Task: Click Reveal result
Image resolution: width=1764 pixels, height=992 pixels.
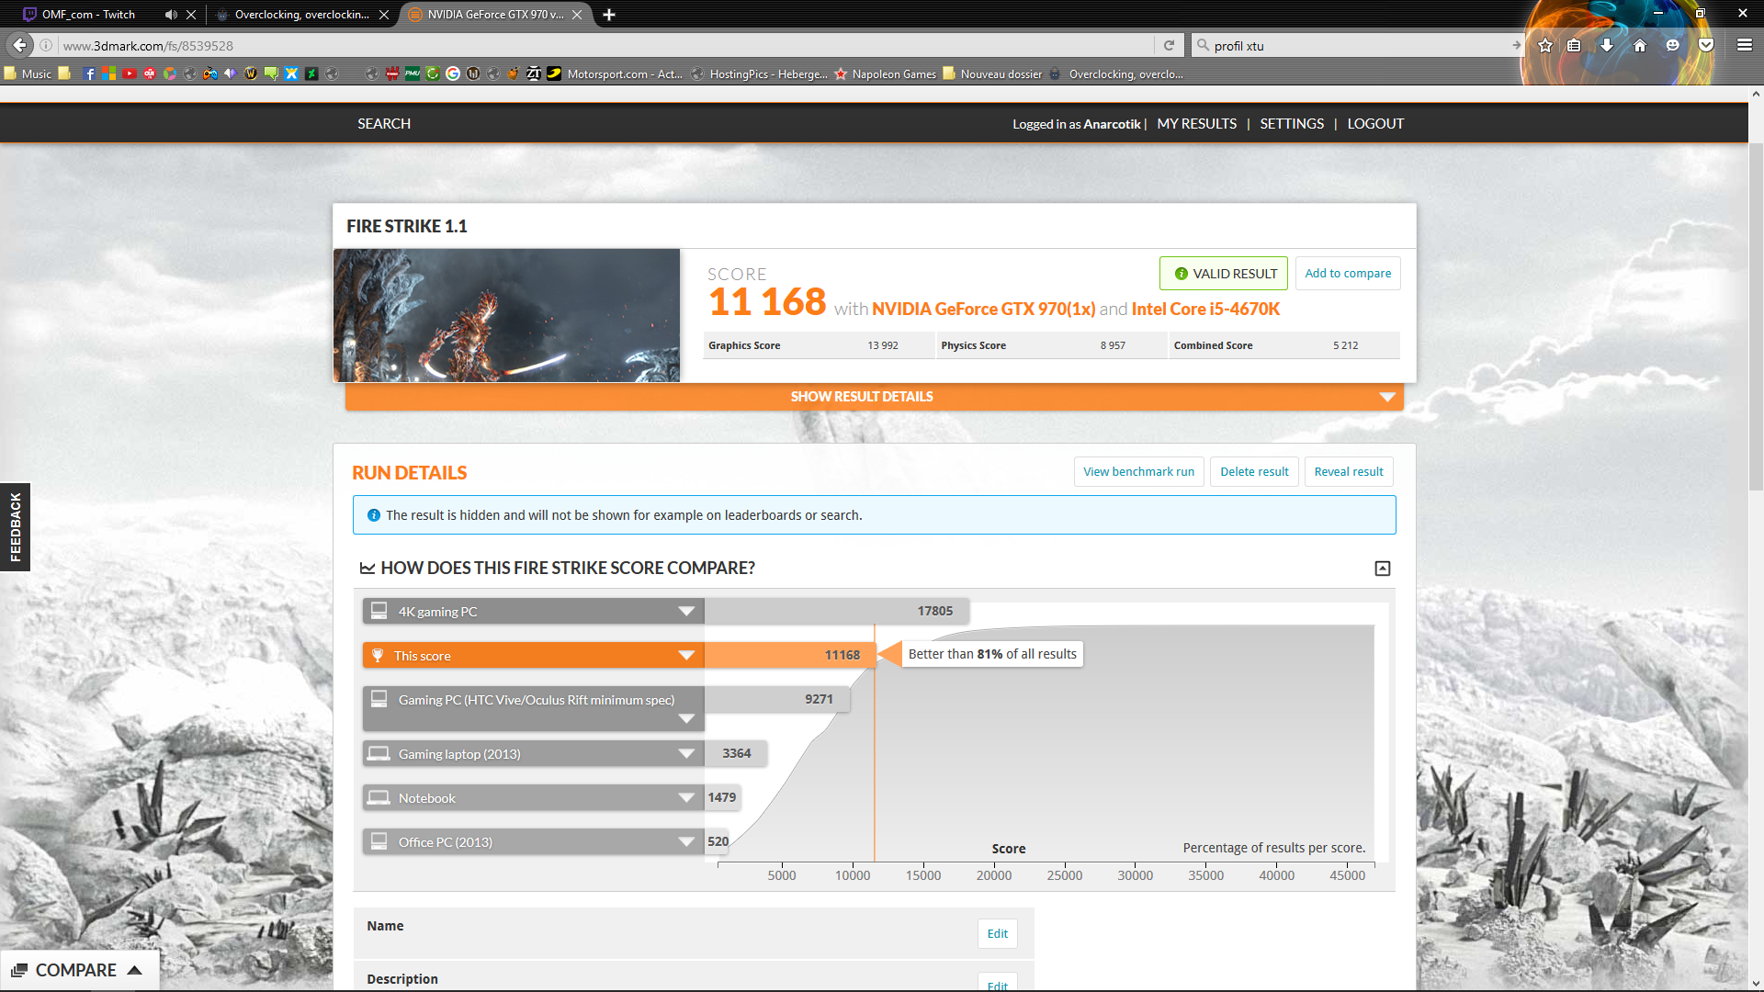Action: coord(1349,472)
